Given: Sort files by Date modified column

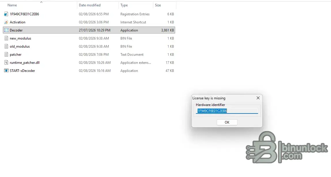Looking at the screenshot, I should coord(90,5).
